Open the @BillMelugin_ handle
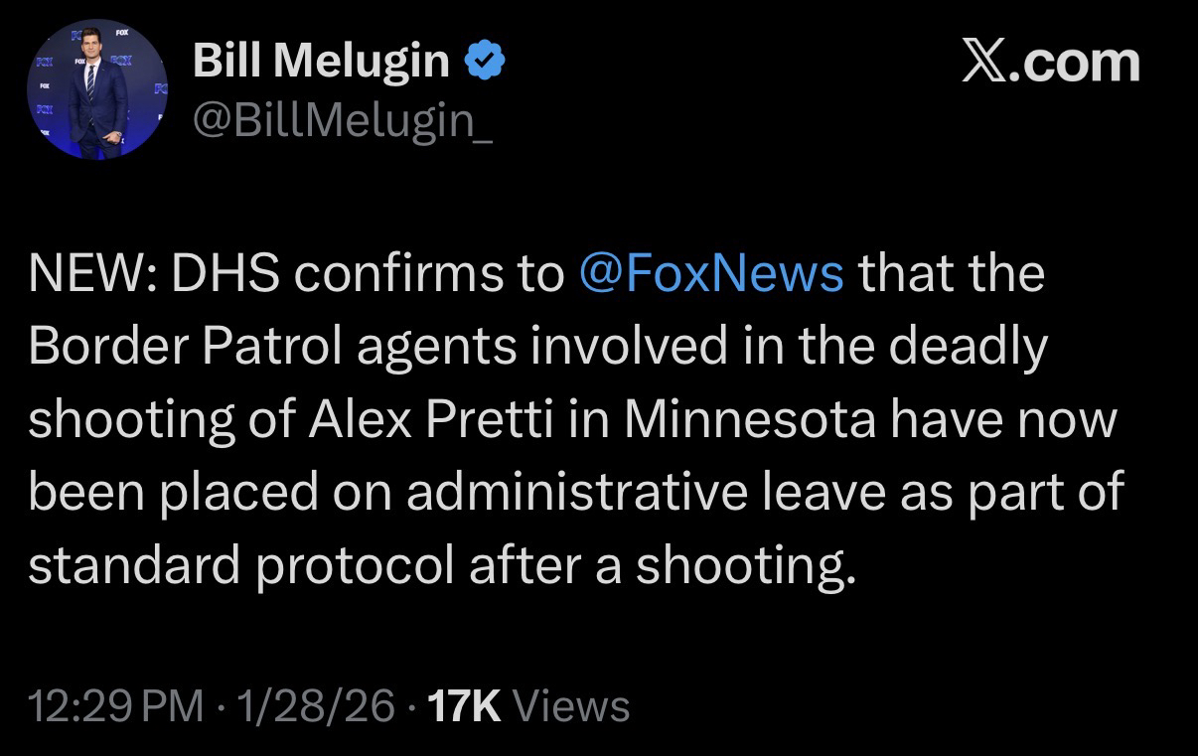Viewport: 1198px width, 756px height. pos(342,122)
